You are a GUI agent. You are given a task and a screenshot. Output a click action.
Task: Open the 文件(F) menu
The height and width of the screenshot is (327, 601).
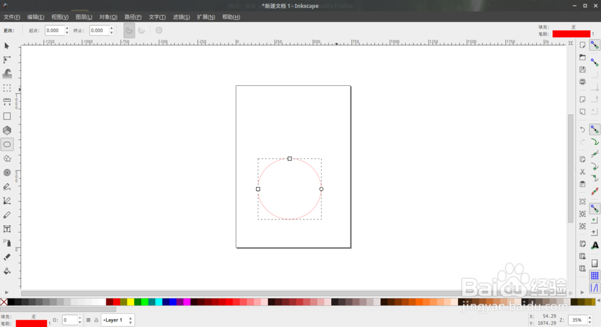point(12,17)
